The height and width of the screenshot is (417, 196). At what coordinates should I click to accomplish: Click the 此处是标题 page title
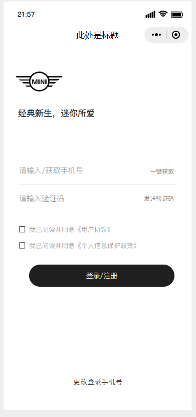(98, 35)
